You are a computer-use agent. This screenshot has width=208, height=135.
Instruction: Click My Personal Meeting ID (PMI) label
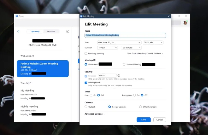coord(43,45)
